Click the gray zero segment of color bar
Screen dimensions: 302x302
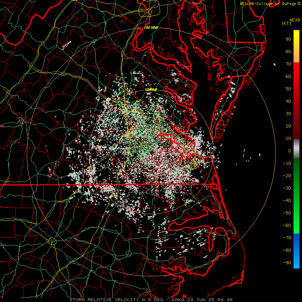296,149
